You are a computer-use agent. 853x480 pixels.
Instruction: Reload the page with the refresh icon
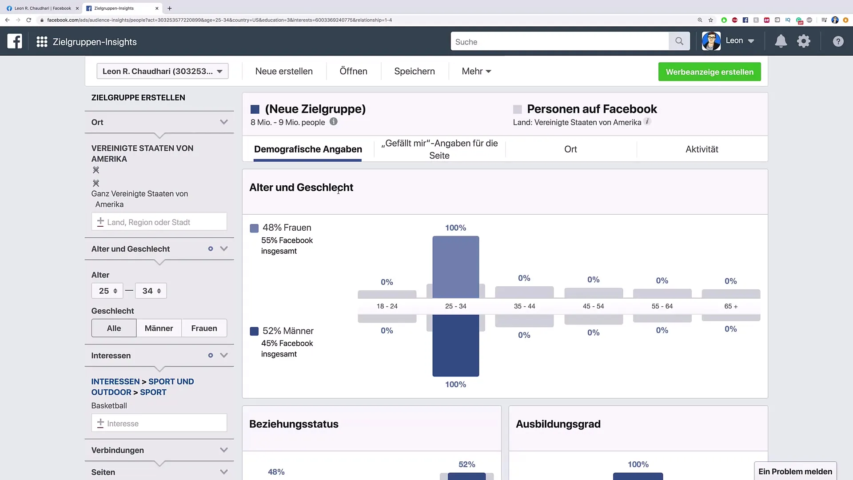click(29, 20)
